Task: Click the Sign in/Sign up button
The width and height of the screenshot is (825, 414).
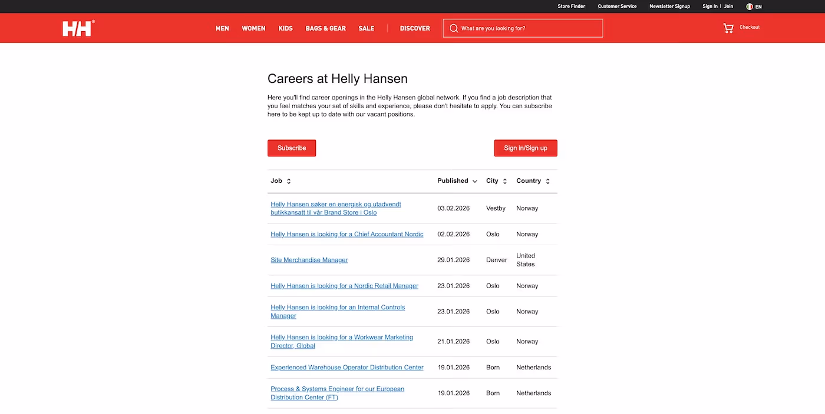Action: (525, 148)
